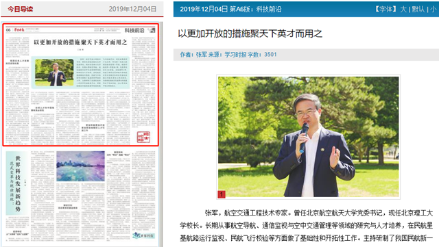The image size is (439, 247).
Task: Click the newspaper logo on page thumbnail header
Action: [x=19, y=30]
